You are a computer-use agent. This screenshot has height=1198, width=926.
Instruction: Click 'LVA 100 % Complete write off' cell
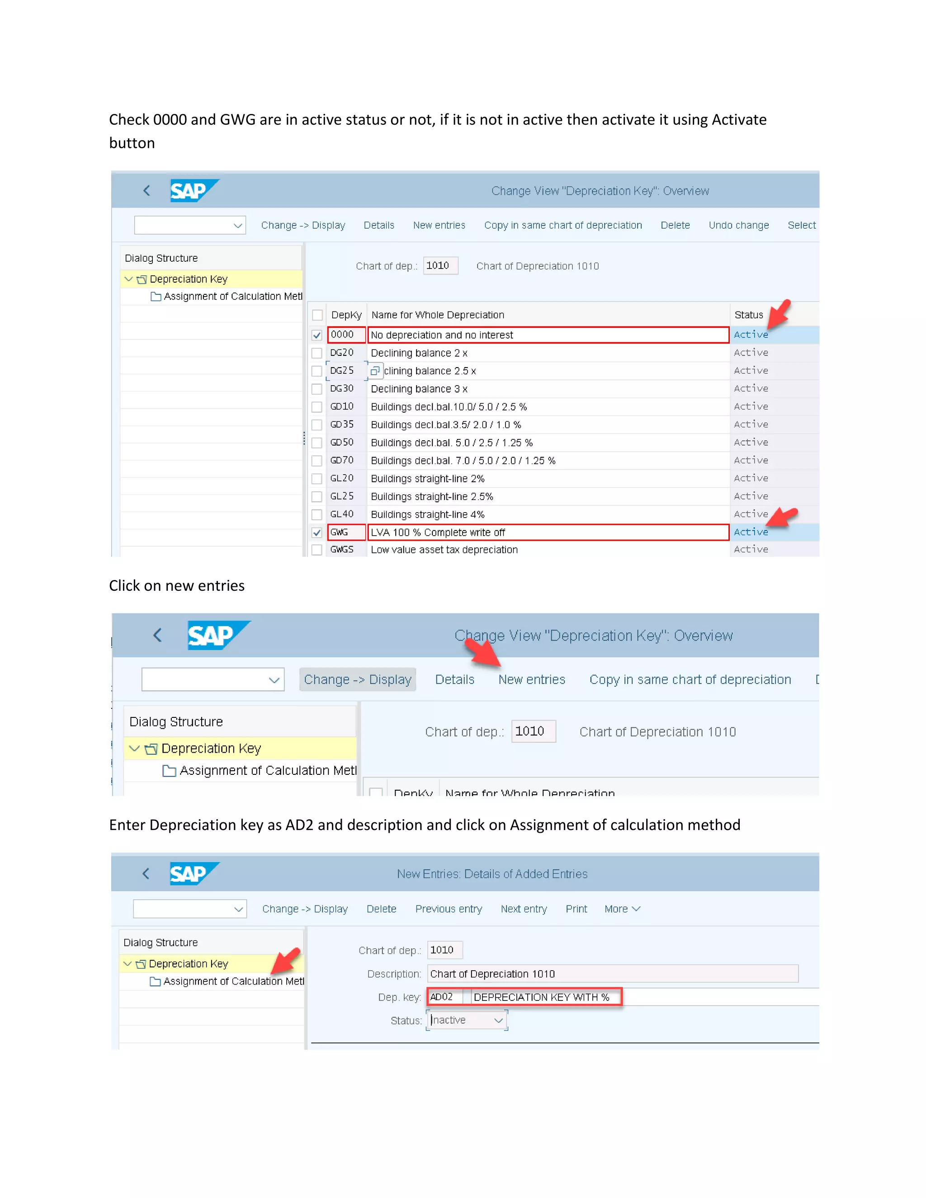[548, 532]
